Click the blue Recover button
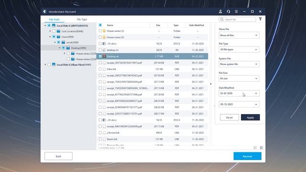Screen dimensions: 306x172 point(248,156)
